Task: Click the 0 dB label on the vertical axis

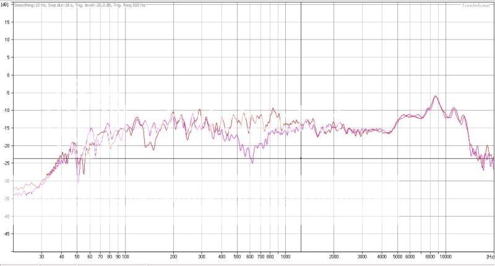Action: pos(9,75)
